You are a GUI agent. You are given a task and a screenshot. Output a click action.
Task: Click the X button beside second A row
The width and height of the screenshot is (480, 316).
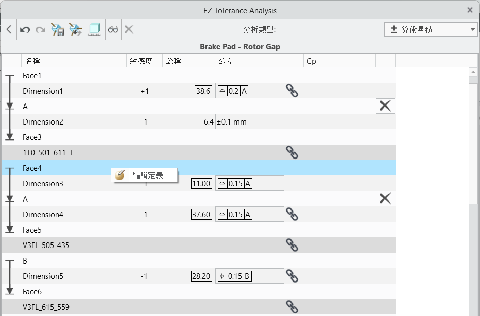point(385,199)
